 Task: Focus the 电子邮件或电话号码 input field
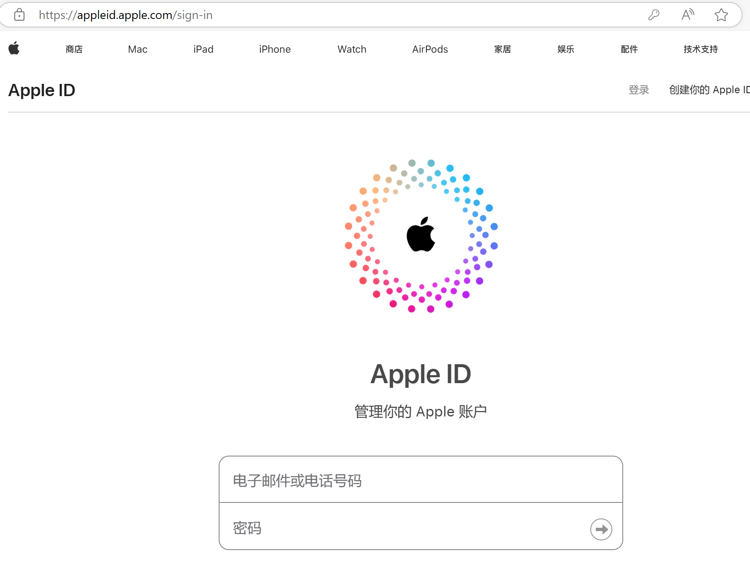pos(421,480)
